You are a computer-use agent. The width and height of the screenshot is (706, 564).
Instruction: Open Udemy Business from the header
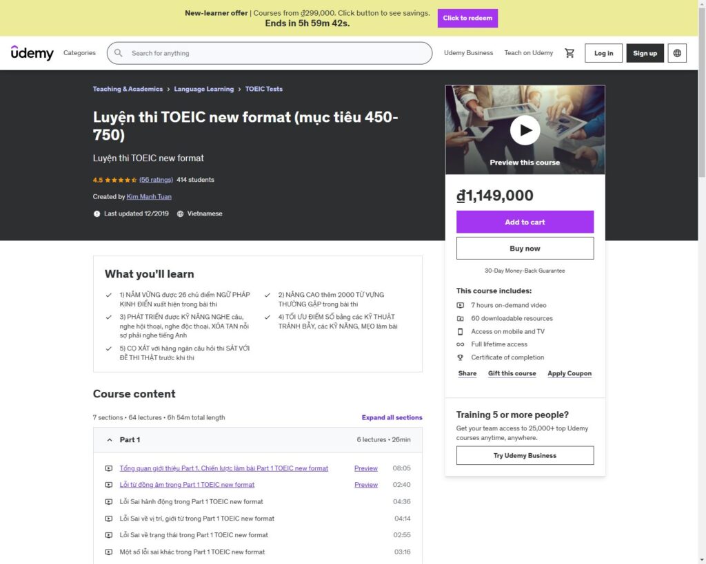(468, 53)
